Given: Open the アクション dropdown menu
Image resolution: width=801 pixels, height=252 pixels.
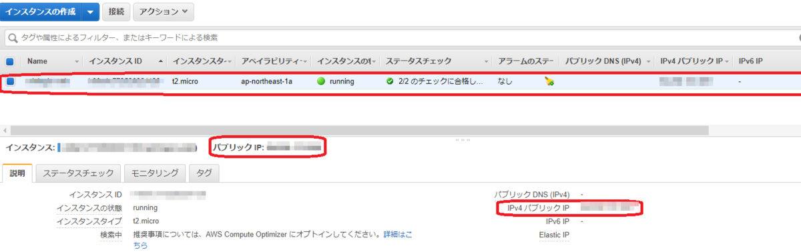Looking at the screenshot, I should tap(164, 11).
